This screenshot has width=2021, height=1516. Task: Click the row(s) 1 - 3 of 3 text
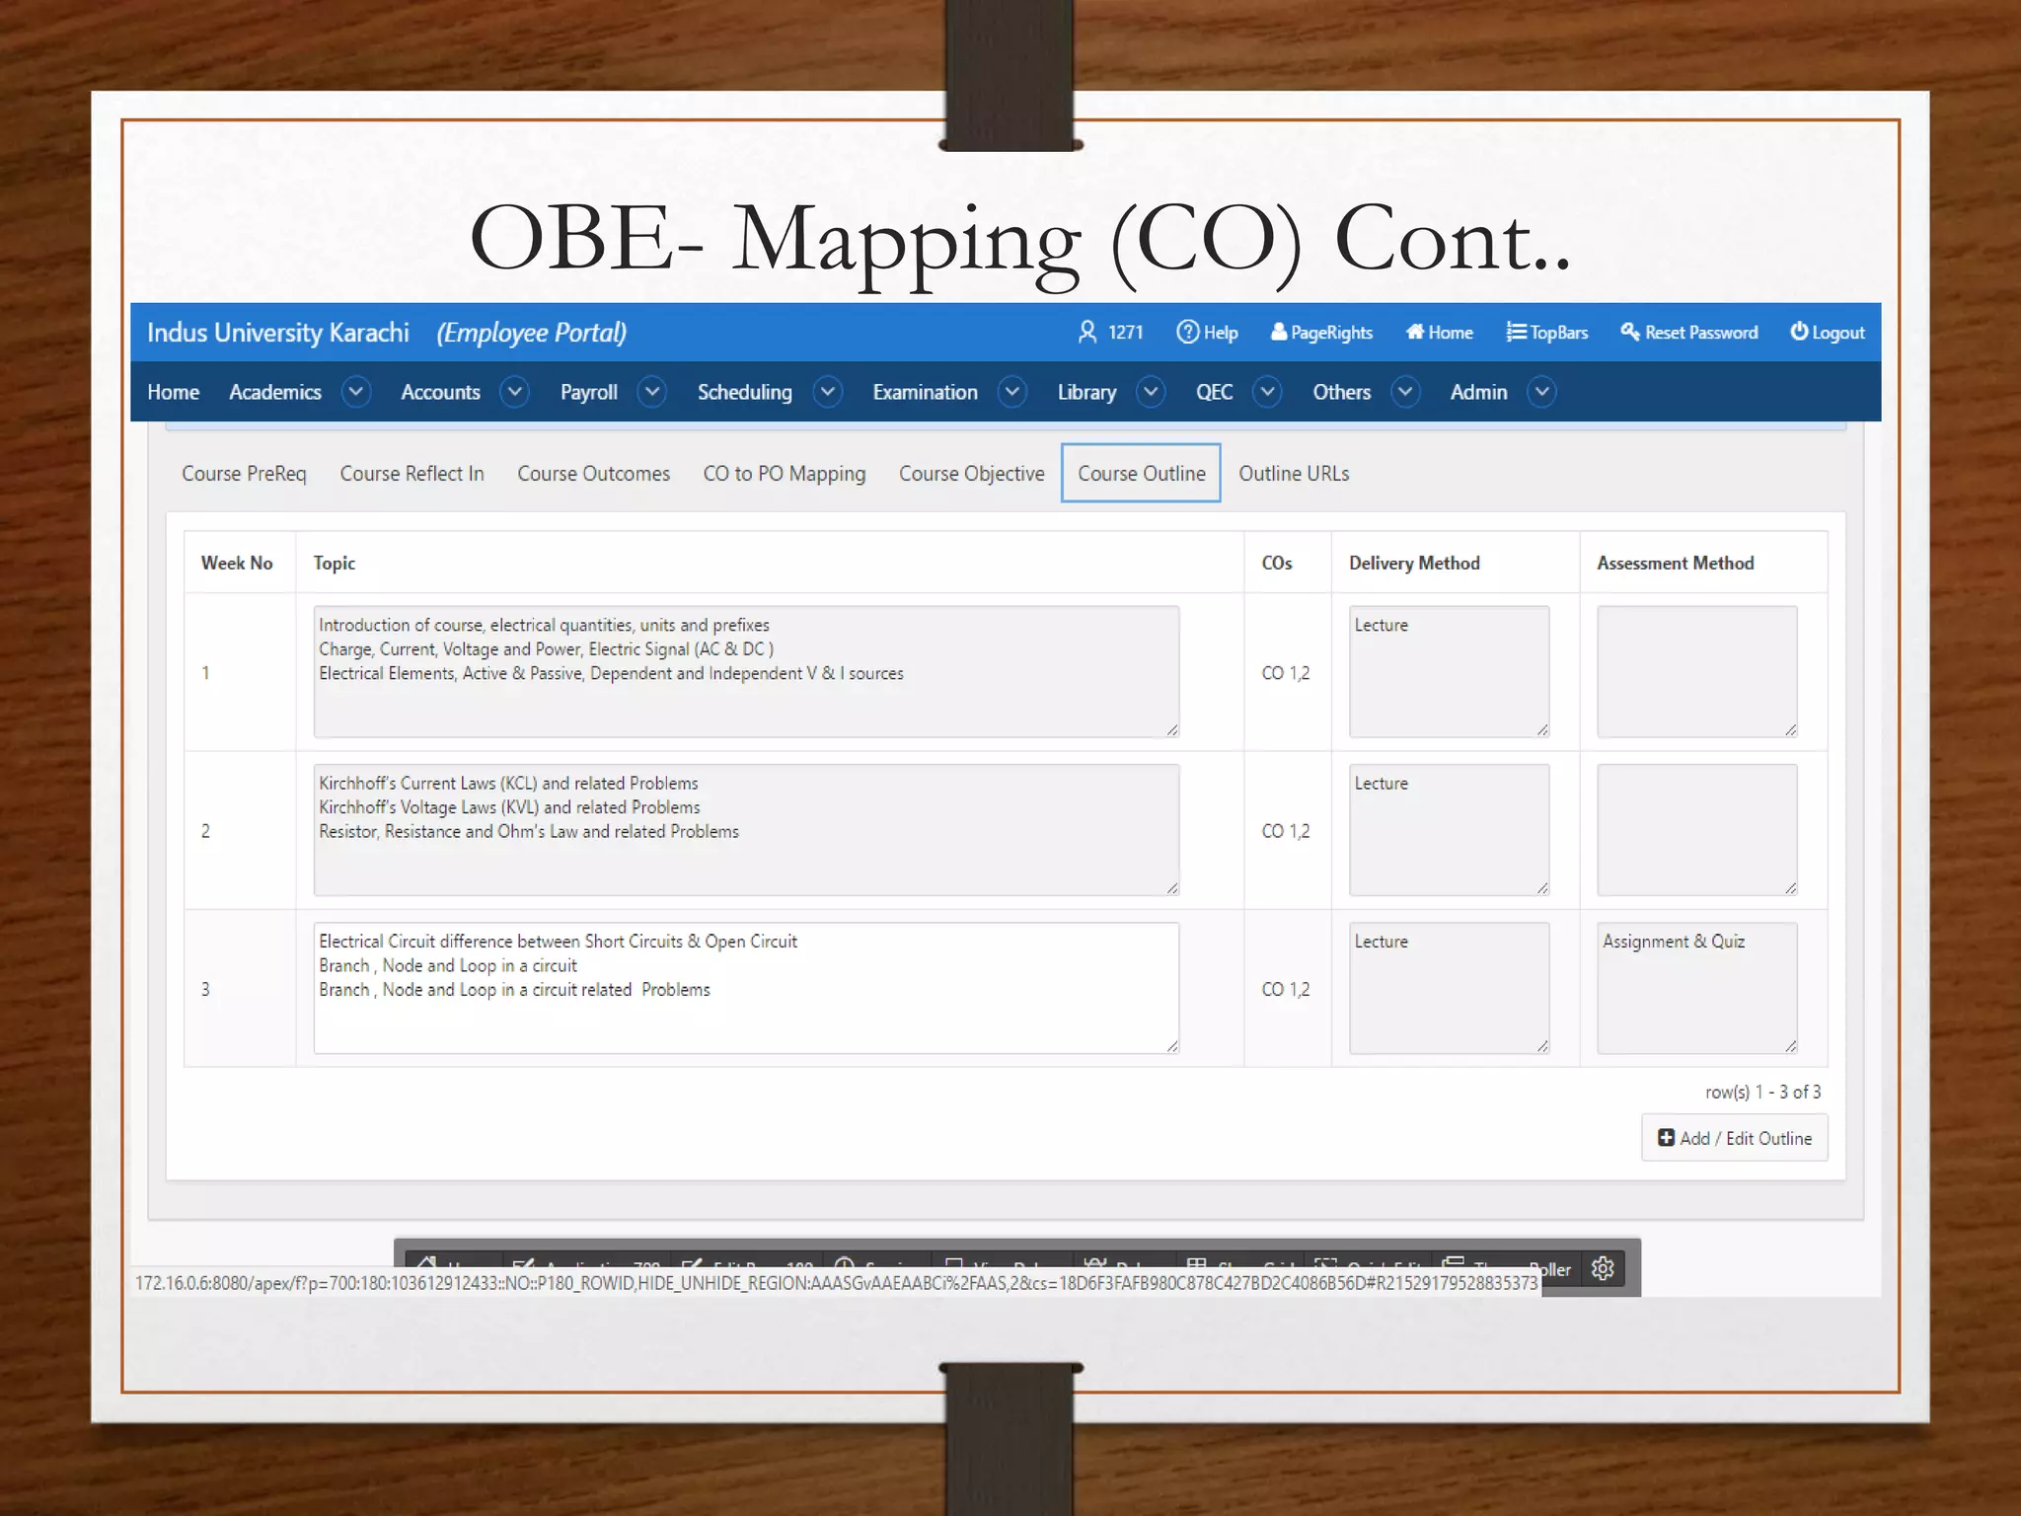click(1762, 1092)
